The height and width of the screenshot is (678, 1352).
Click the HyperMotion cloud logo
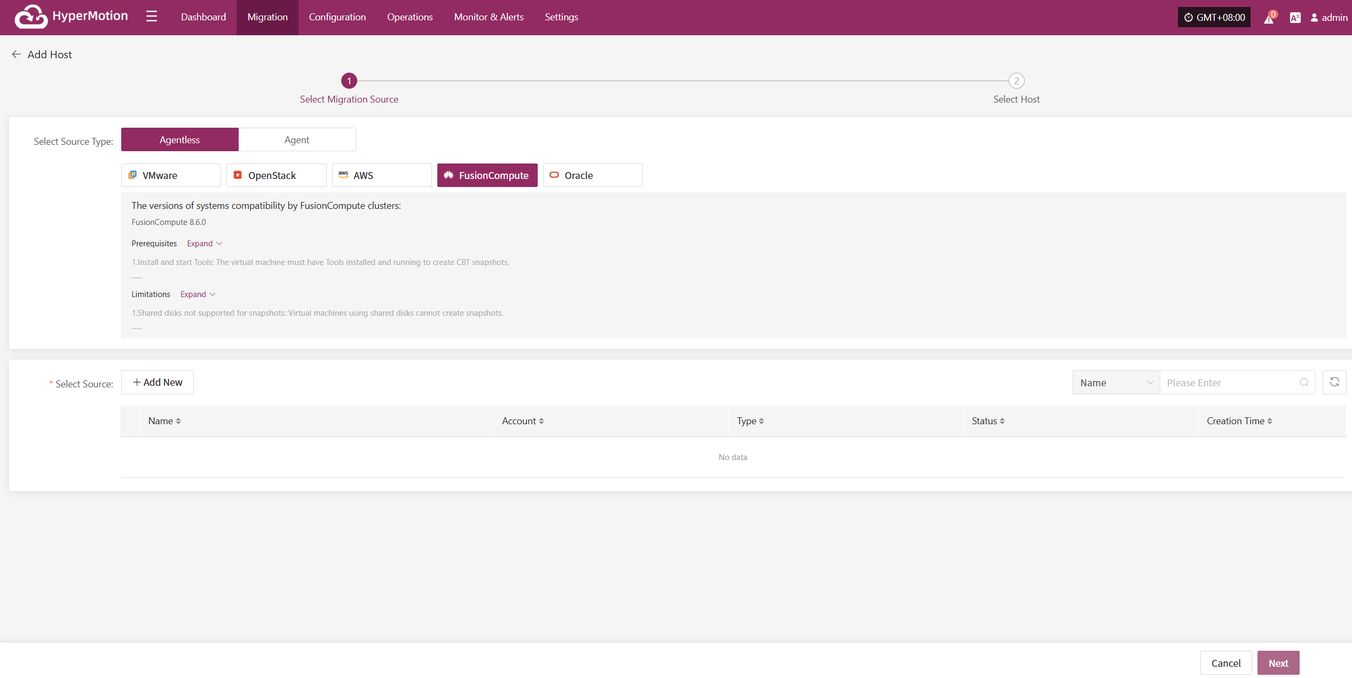coord(31,17)
